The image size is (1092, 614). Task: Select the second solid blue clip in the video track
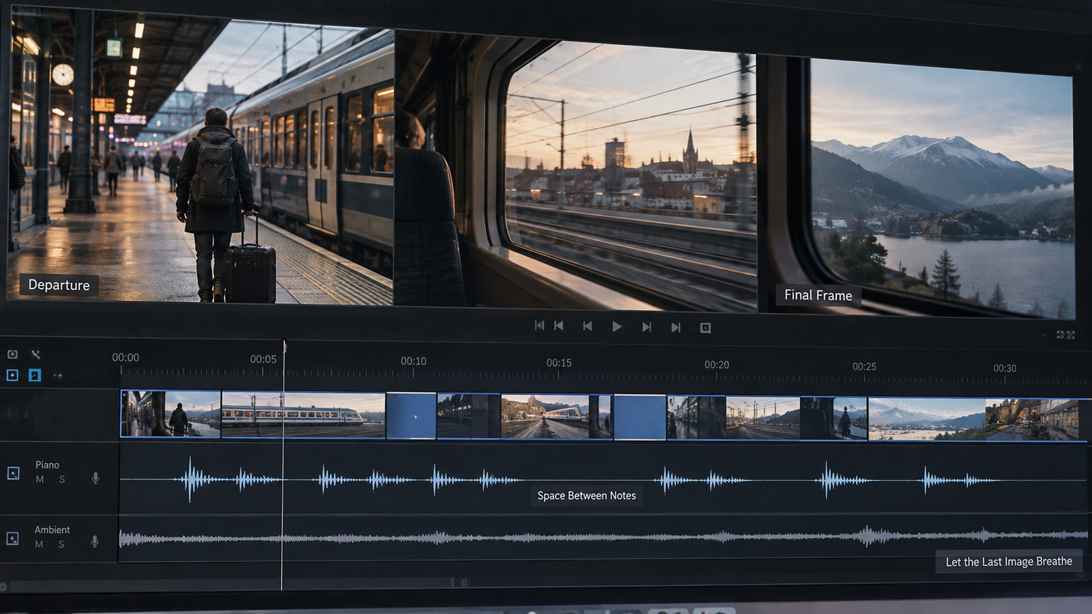point(640,417)
